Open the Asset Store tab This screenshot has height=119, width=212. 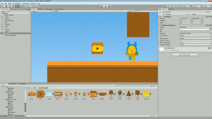pos(60,9)
